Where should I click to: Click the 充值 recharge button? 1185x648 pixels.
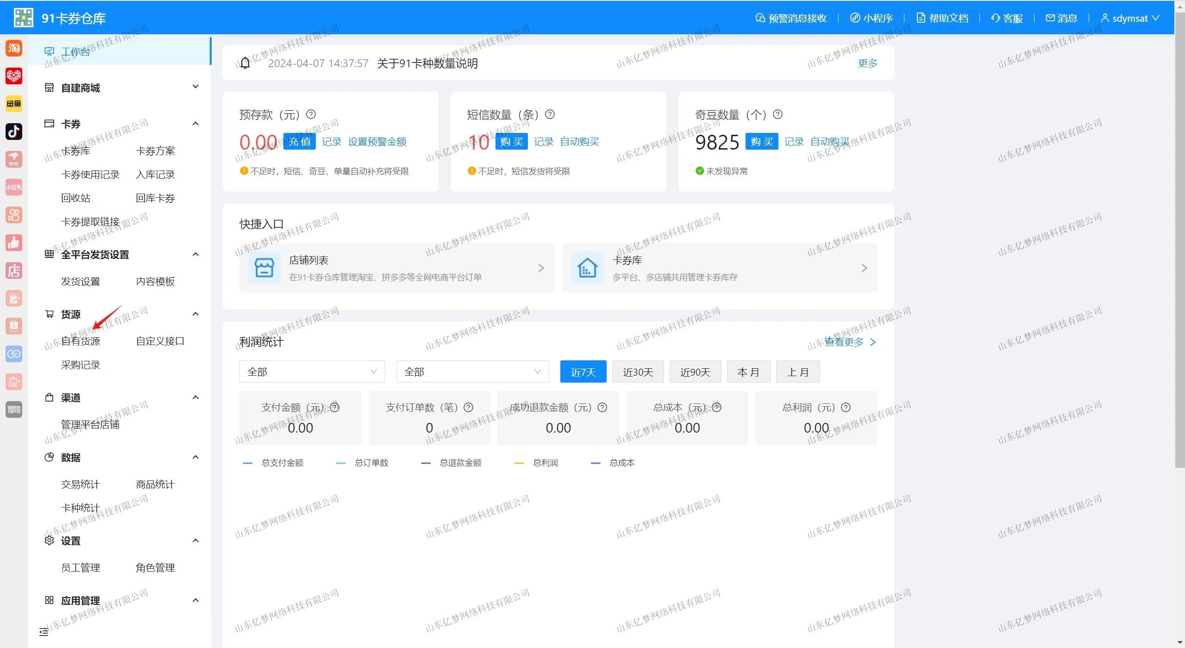299,141
